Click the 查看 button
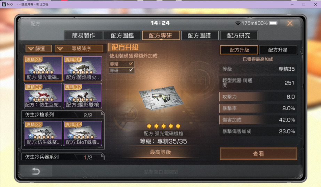The height and width of the screenshot is (187, 321). [258, 154]
